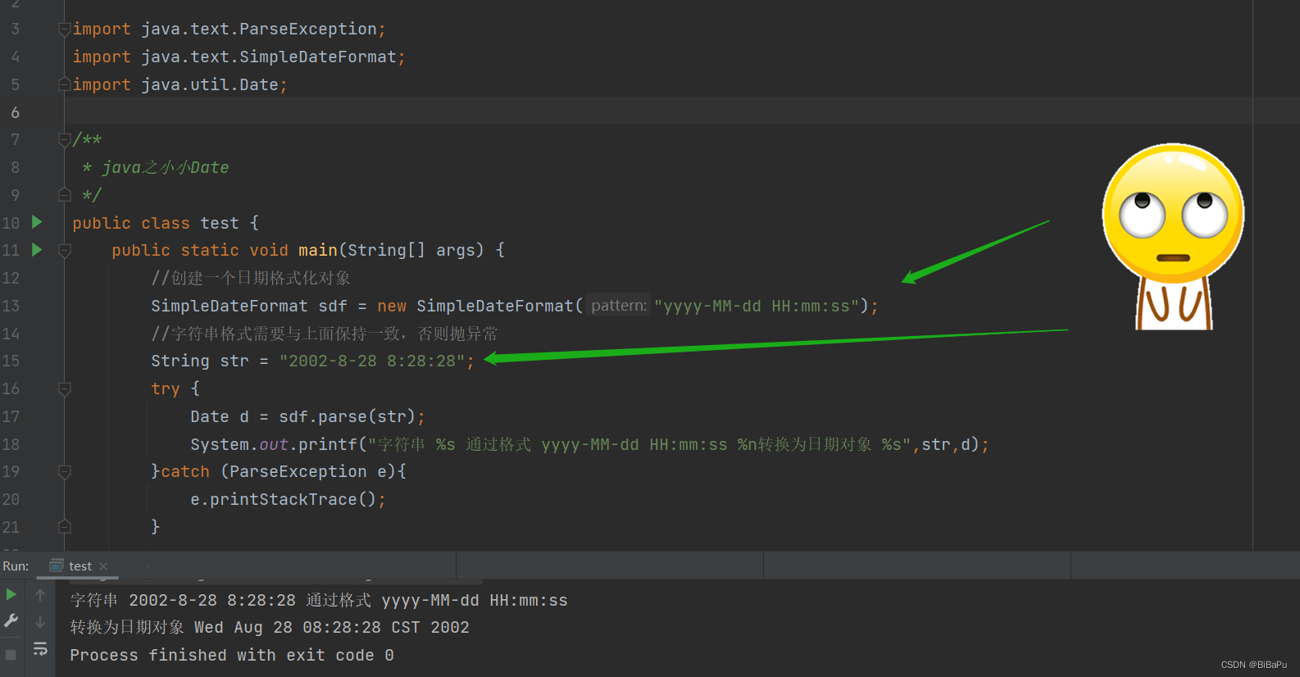The height and width of the screenshot is (677, 1300).
Task: Click comment fold end marker at line 9
Action: tap(65, 195)
